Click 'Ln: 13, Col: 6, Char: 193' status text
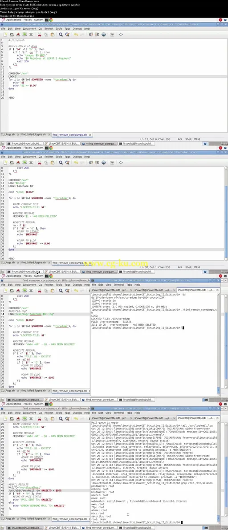The height and width of the screenshot is (530, 228). pos(155,139)
